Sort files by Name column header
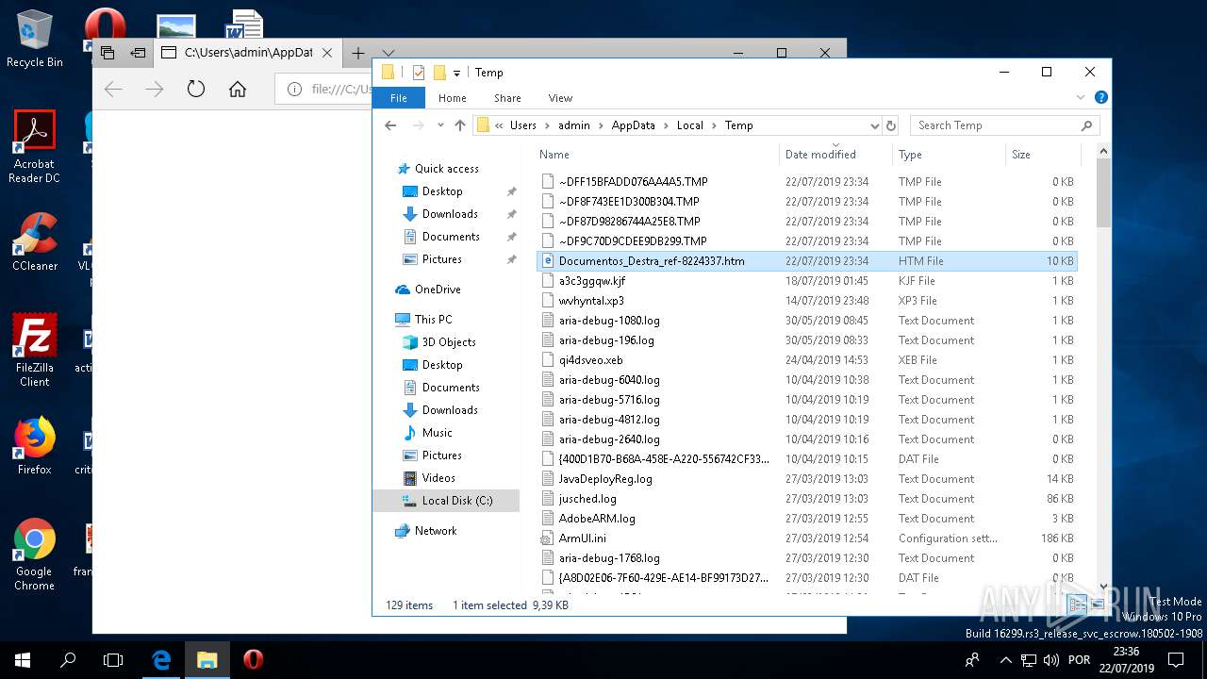 point(656,154)
